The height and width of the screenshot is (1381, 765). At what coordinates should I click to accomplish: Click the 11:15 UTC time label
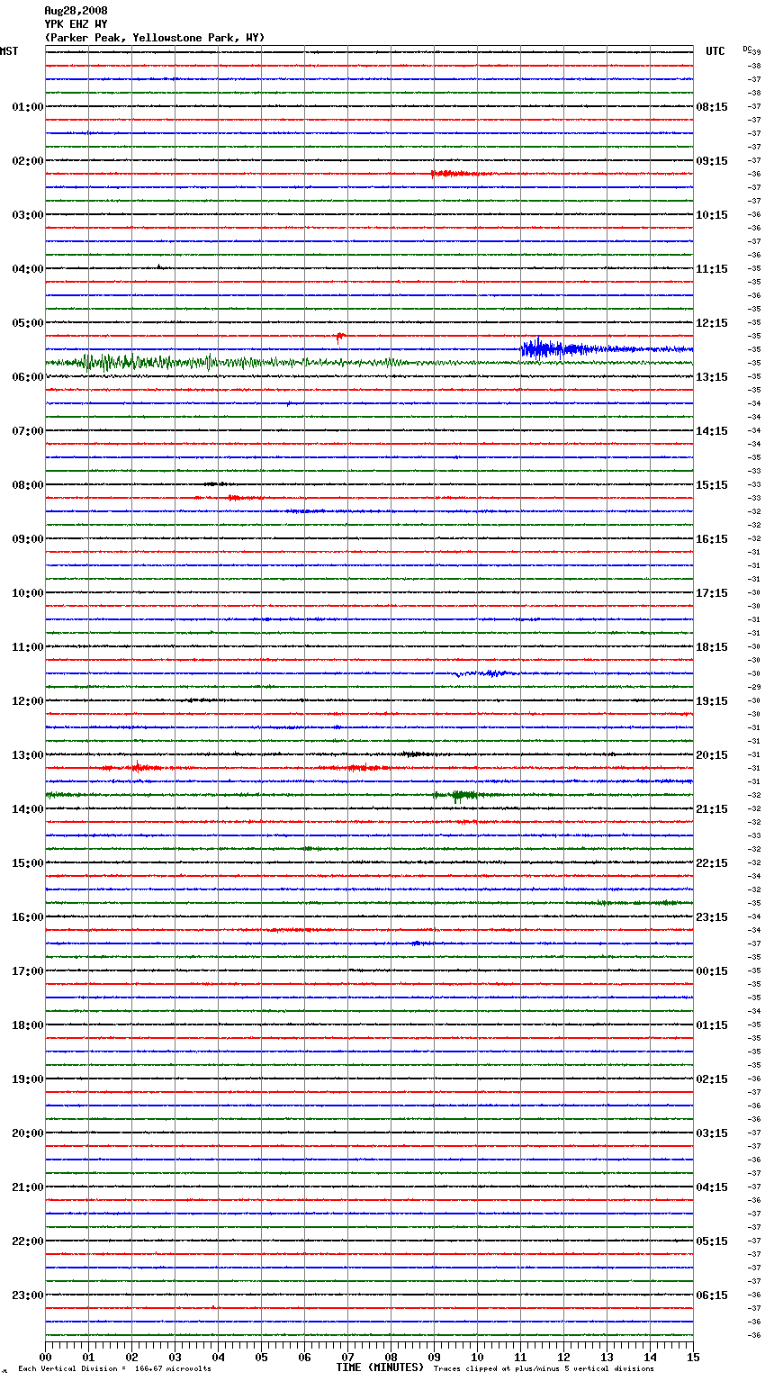point(712,269)
